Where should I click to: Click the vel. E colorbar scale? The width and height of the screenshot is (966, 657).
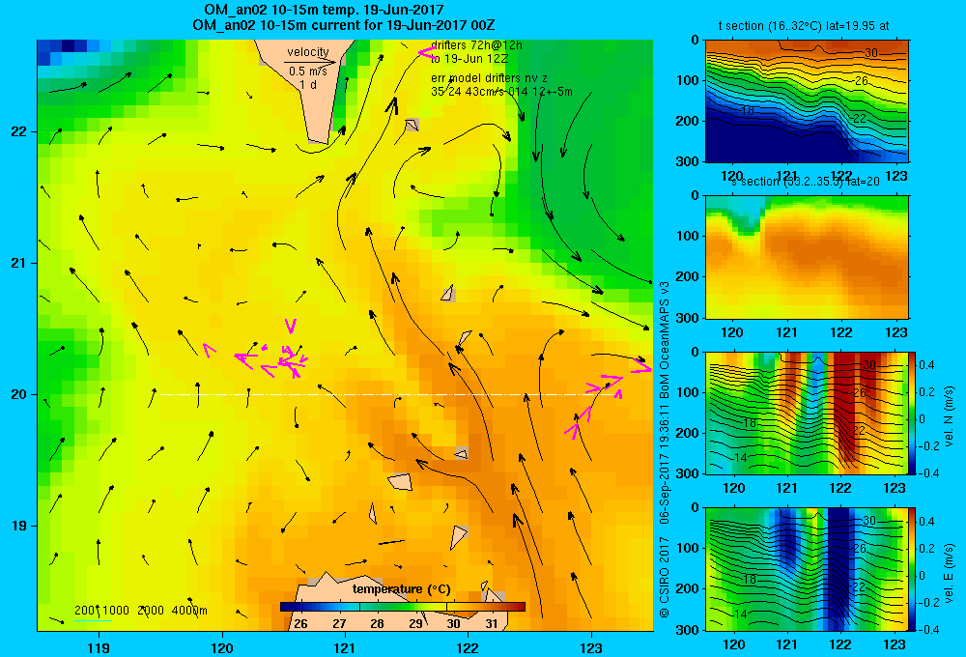point(913,569)
